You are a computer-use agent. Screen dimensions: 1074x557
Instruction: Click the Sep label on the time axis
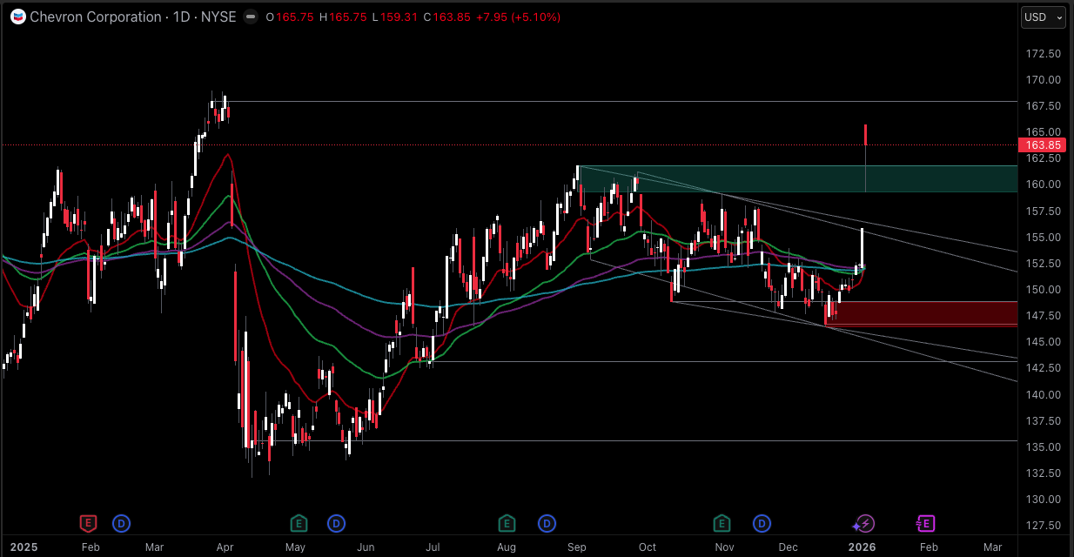pyautogui.click(x=576, y=547)
